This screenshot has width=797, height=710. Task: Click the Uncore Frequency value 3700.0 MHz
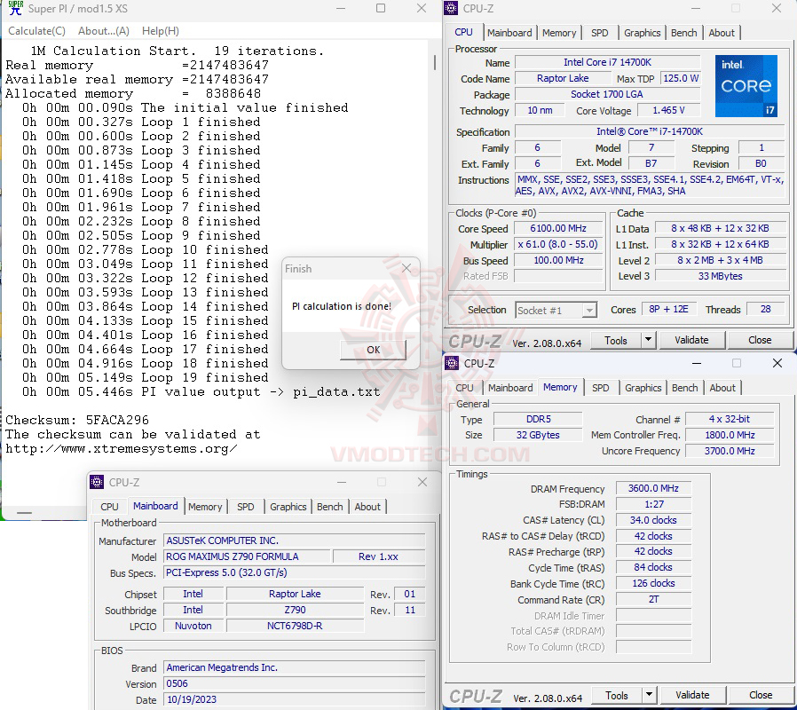tap(730, 451)
